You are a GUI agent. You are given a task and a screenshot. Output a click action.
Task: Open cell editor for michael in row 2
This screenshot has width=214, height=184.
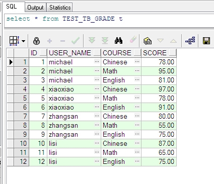(97, 70)
